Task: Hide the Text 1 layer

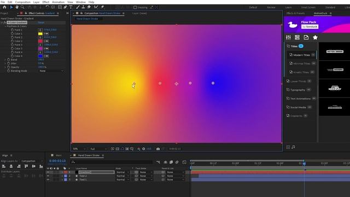Action: (48, 179)
